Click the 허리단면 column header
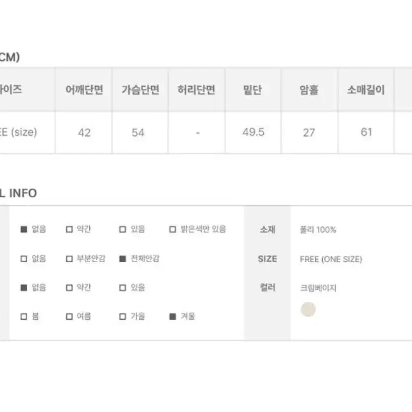This screenshot has width=412, height=412. coord(196,90)
